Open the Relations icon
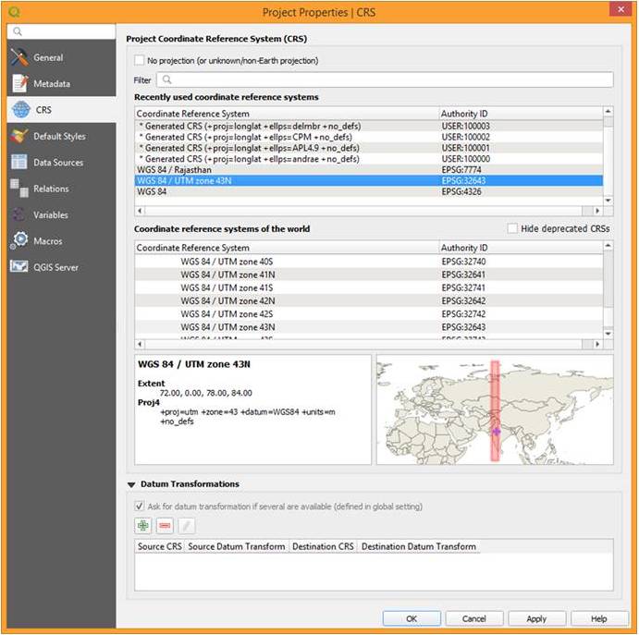The image size is (639, 635). coord(19,189)
